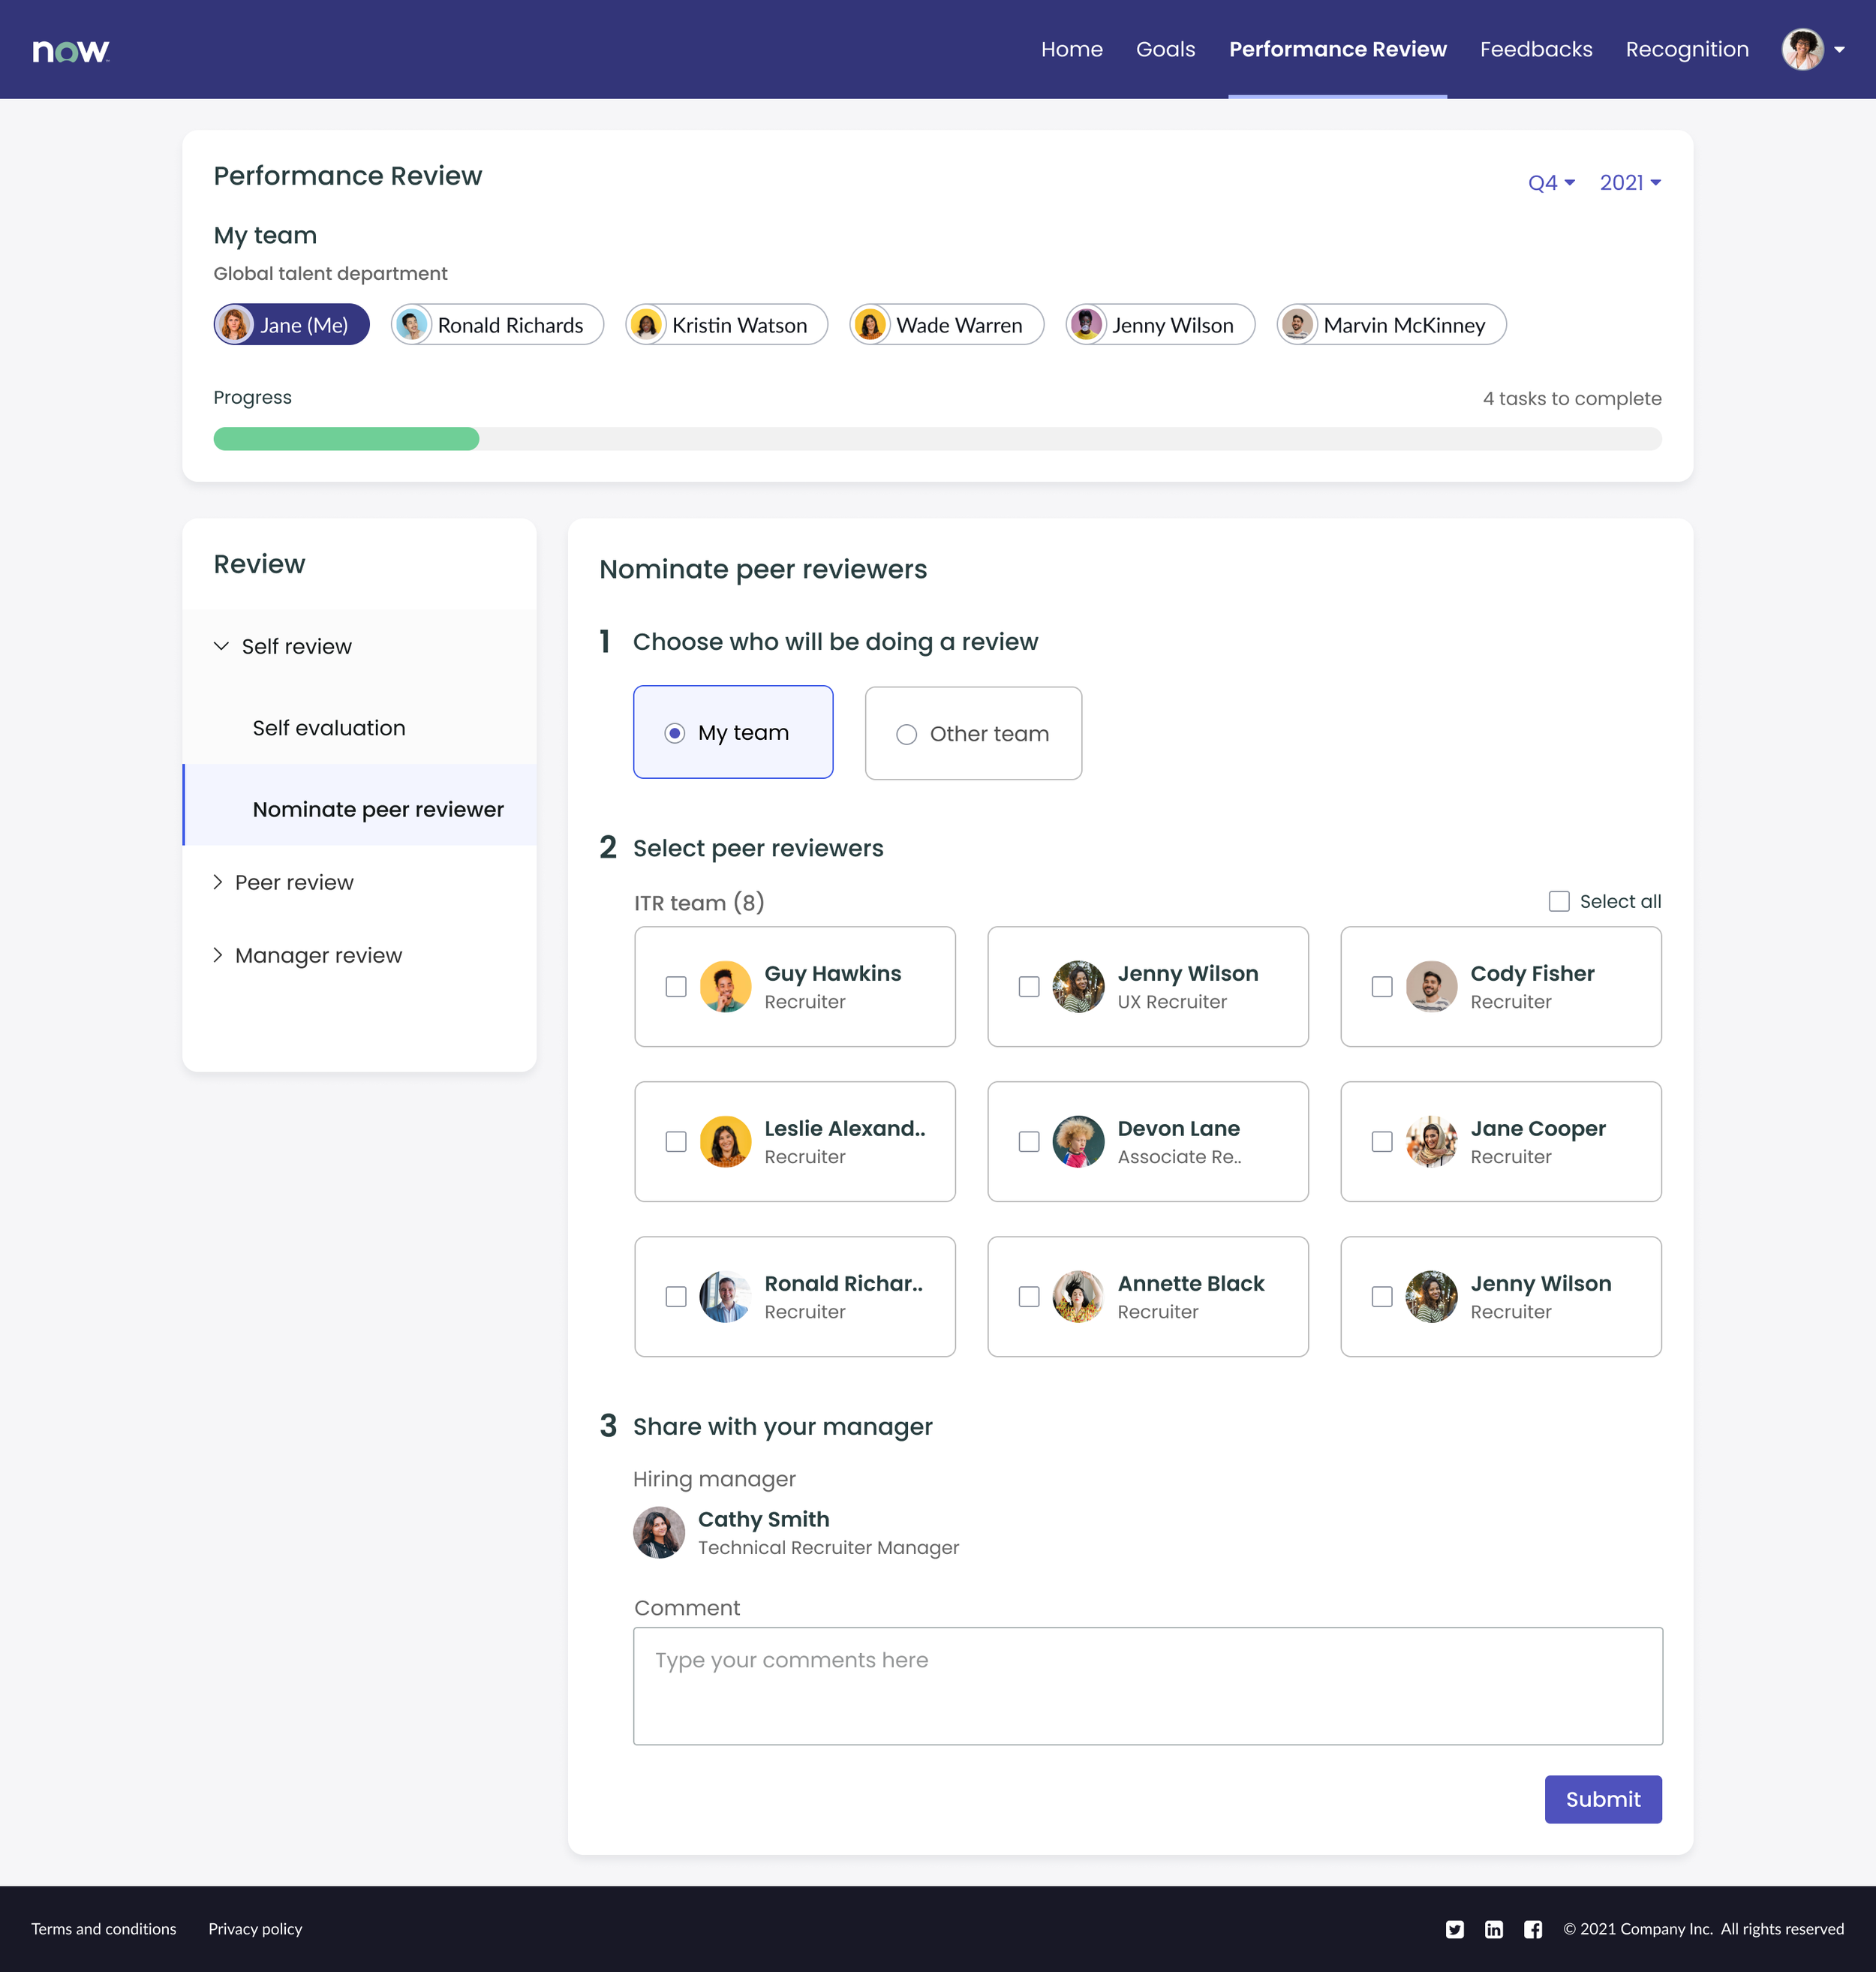
Task: Click the Facebook icon in footer
Action: (x=1533, y=1929)
